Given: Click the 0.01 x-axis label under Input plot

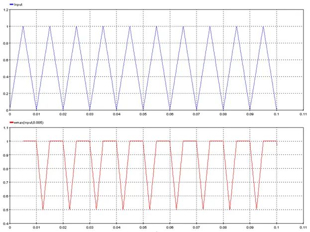Looking at the screenshot, I should point(36,114).
